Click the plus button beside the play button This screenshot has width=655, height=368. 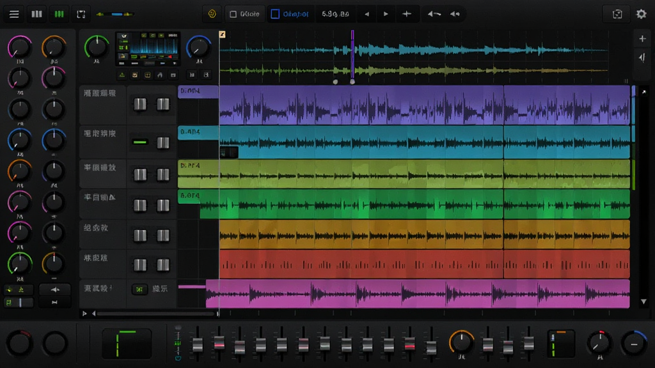[x=406, y=14]
